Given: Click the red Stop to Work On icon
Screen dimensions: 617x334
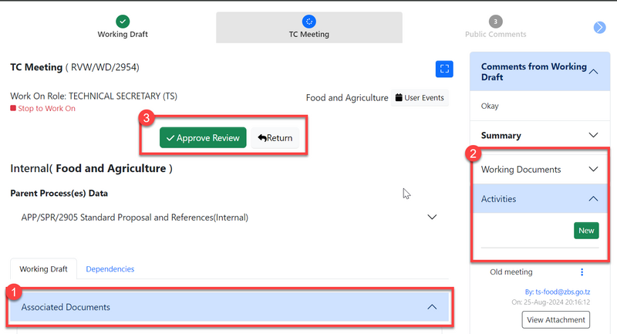Looking at the screenshot, I should tap(13, 109).
